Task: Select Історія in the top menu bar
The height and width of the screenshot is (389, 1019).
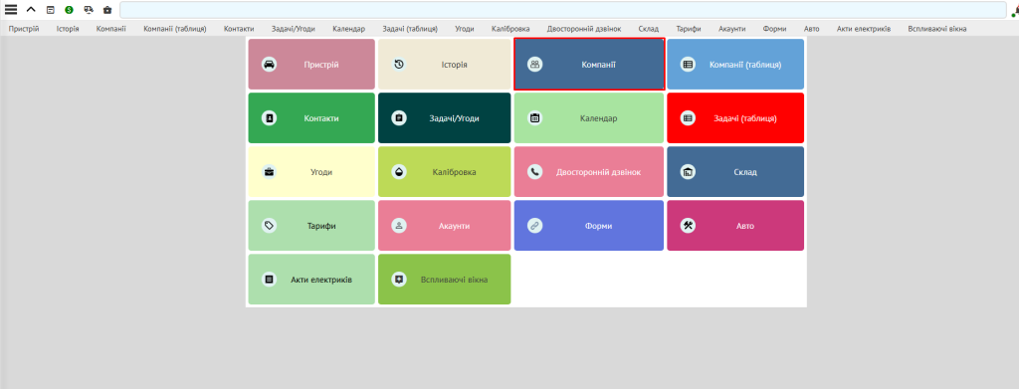Action: click(x=68, y=29)
